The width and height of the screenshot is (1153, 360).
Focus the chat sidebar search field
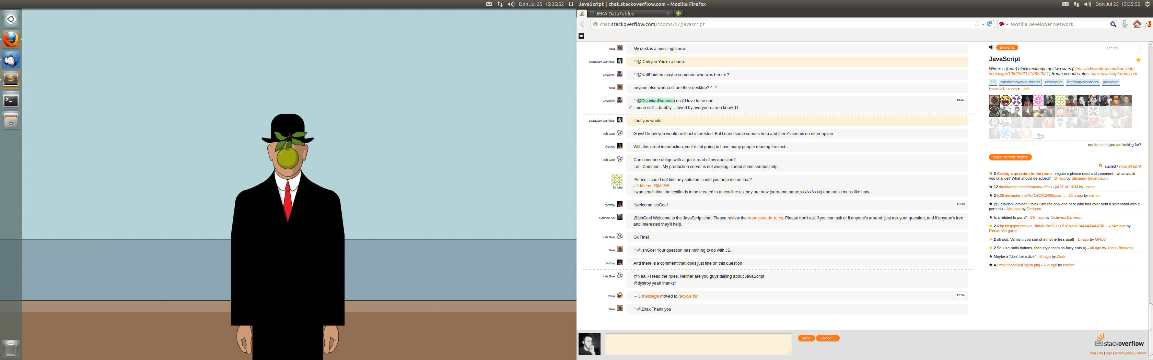click(x=1123, y=48)
